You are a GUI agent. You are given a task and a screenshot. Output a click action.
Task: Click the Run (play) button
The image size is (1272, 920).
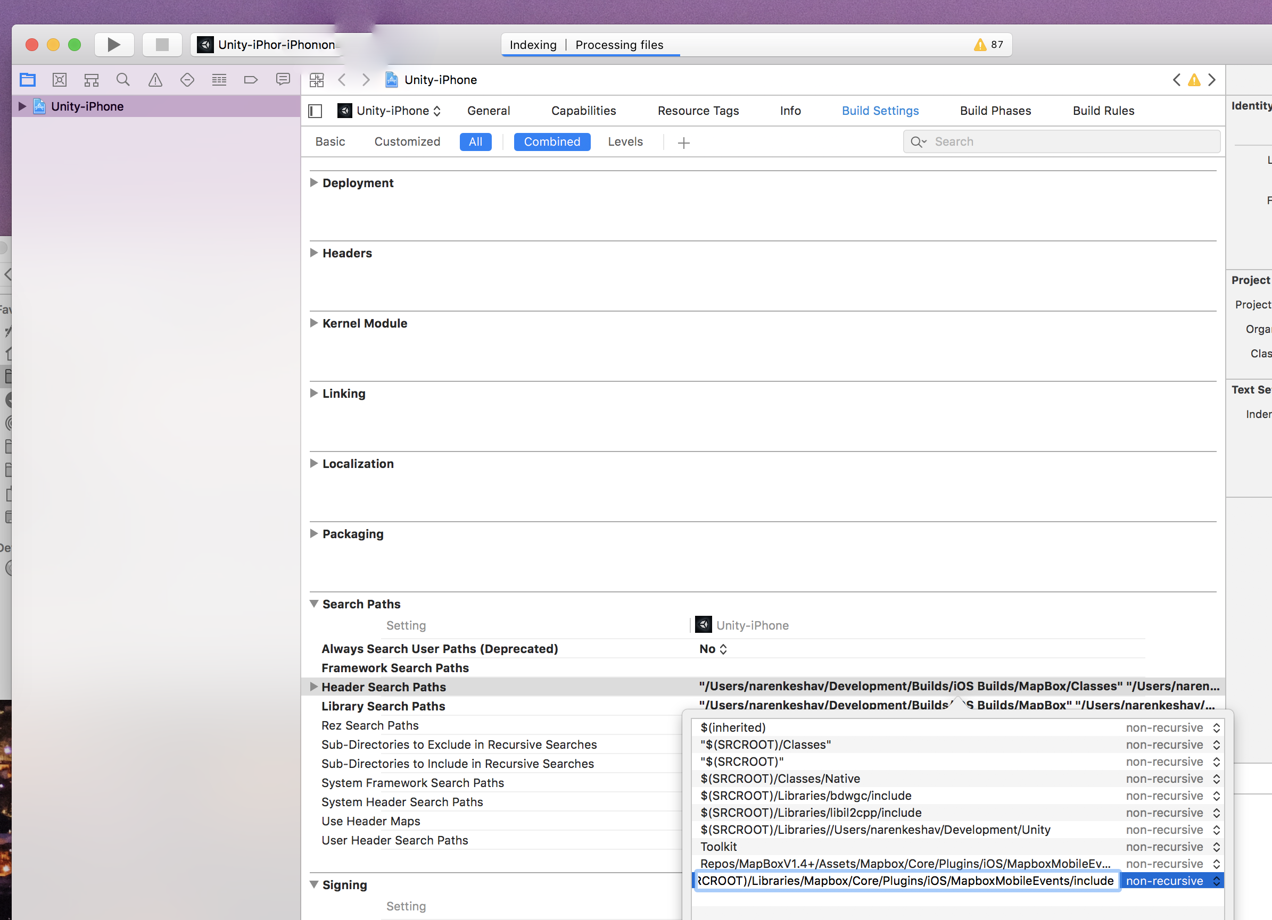[114, 45]
